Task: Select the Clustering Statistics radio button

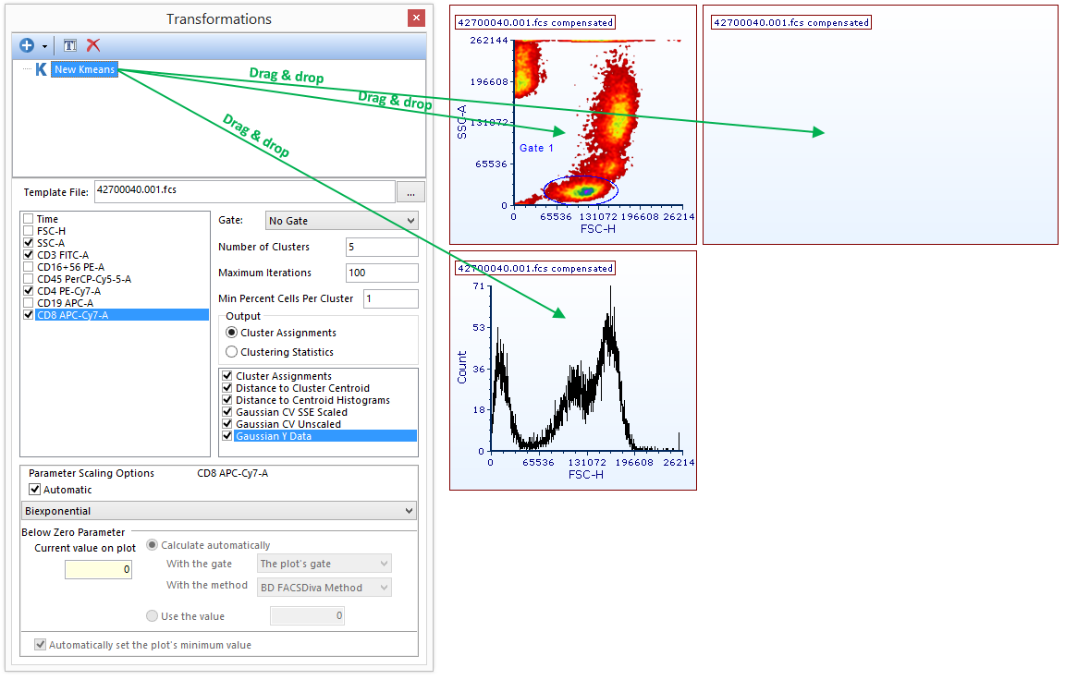Action: tap(232, 352)
